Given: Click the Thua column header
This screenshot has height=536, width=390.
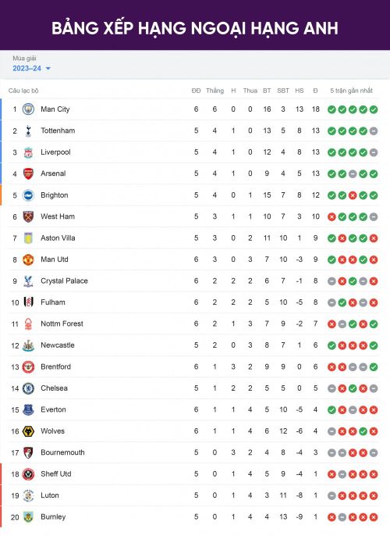Looking at the screenshot, I should [250, 91].
